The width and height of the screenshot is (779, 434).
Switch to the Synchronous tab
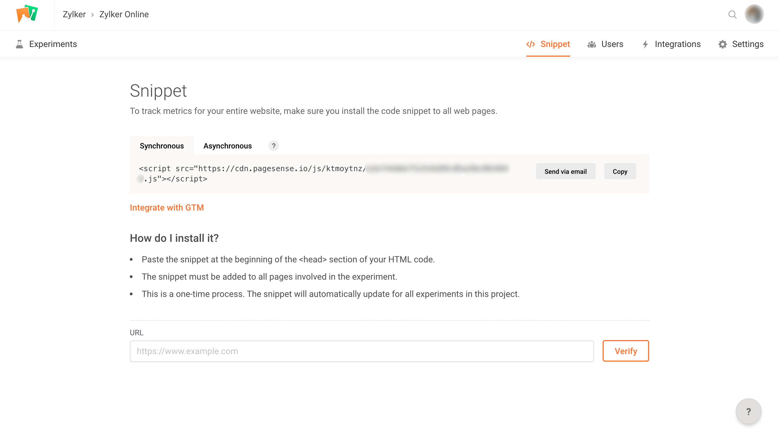(162, 146)
